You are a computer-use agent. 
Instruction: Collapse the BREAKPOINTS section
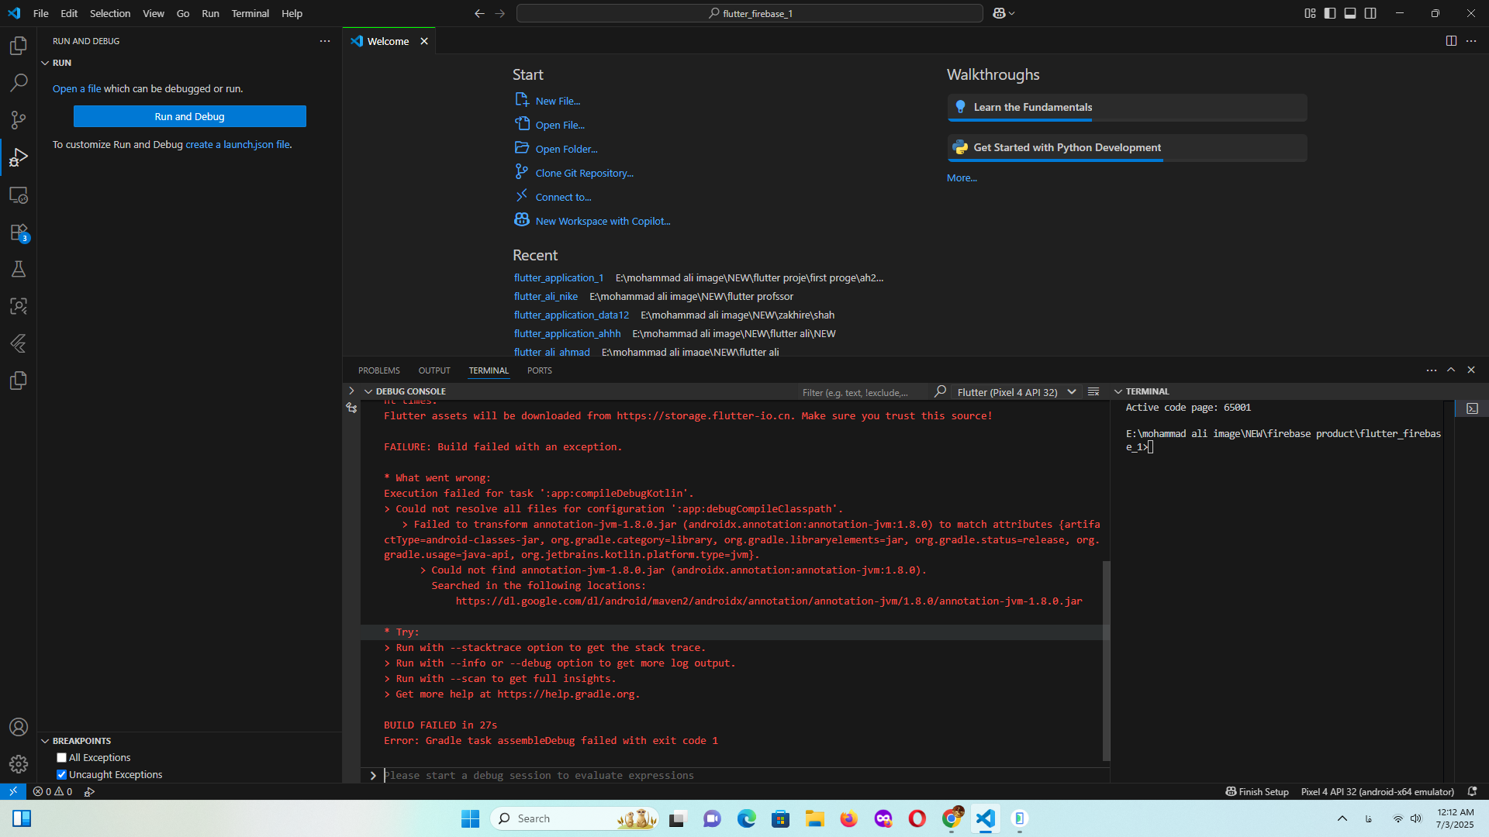[x=45, y=741]
